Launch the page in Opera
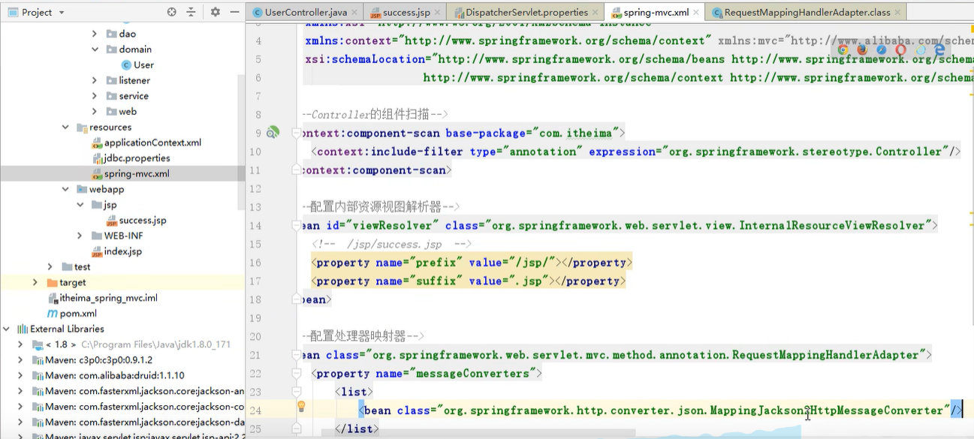The width and height of the screenshot is (974, 439). (900, 50)
